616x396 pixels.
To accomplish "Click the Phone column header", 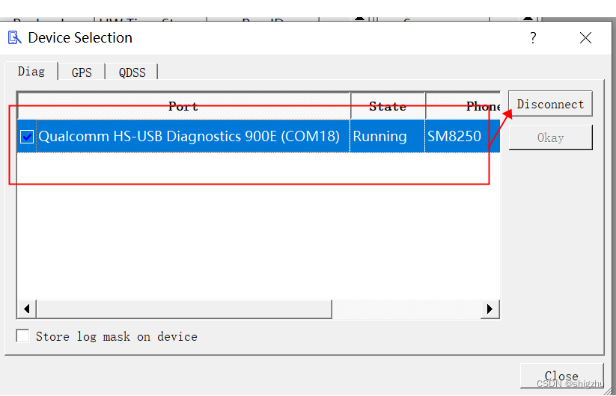I will [x=463, y=106].
